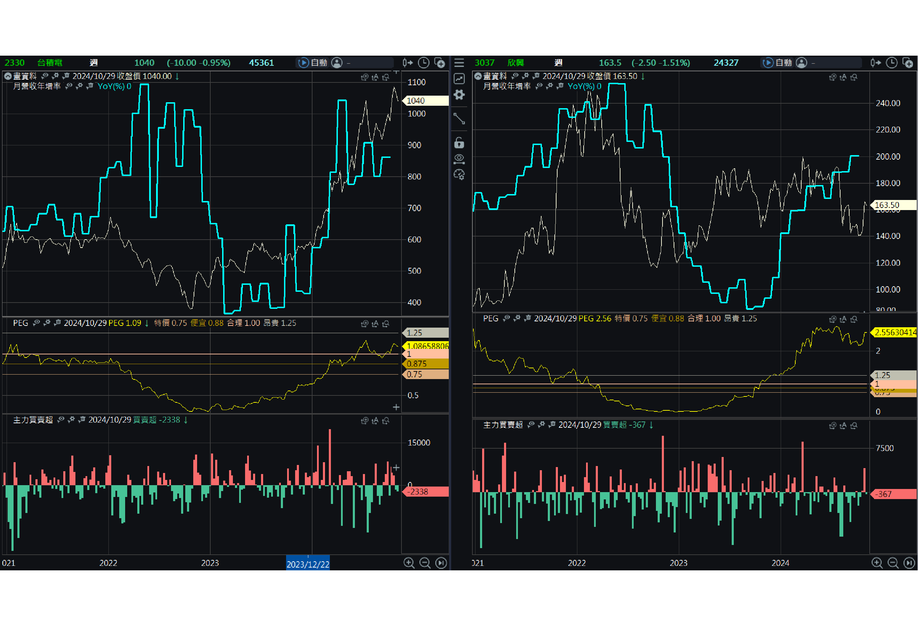Click the chart type icon in the sidebar
918x626 pixels.
click(459, 79)
